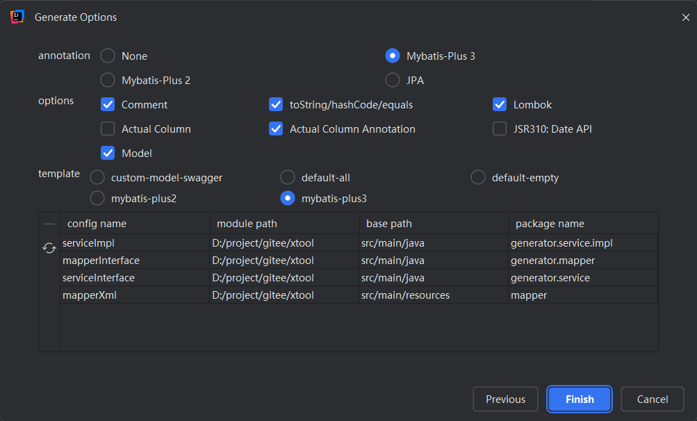Select the None annotation option

click(x=108, y=56)
